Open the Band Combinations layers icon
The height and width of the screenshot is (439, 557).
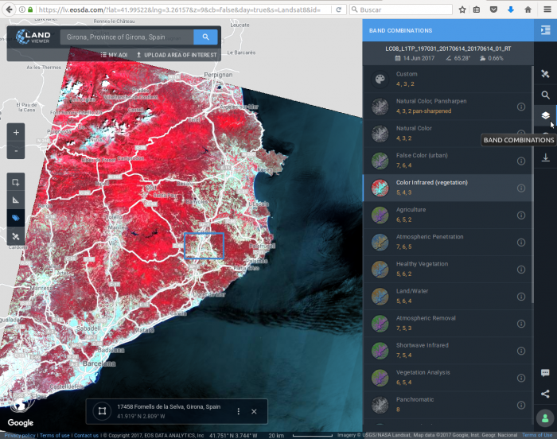(545, 115)
